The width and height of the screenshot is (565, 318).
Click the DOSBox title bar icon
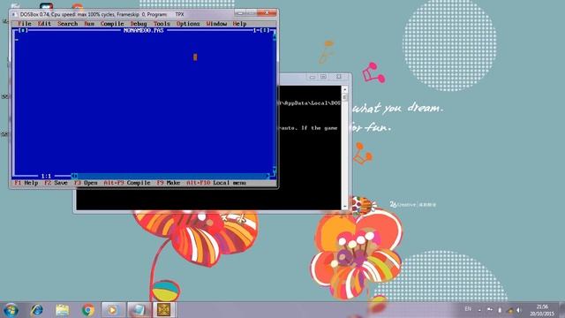pos(14,14)
